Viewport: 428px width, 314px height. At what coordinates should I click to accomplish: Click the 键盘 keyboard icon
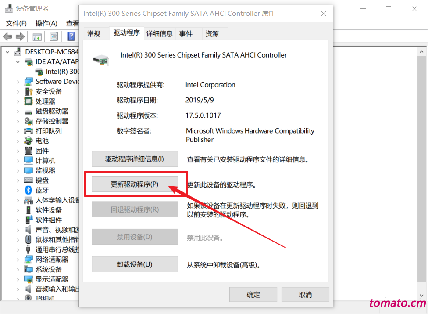click(x=29, y=180)
